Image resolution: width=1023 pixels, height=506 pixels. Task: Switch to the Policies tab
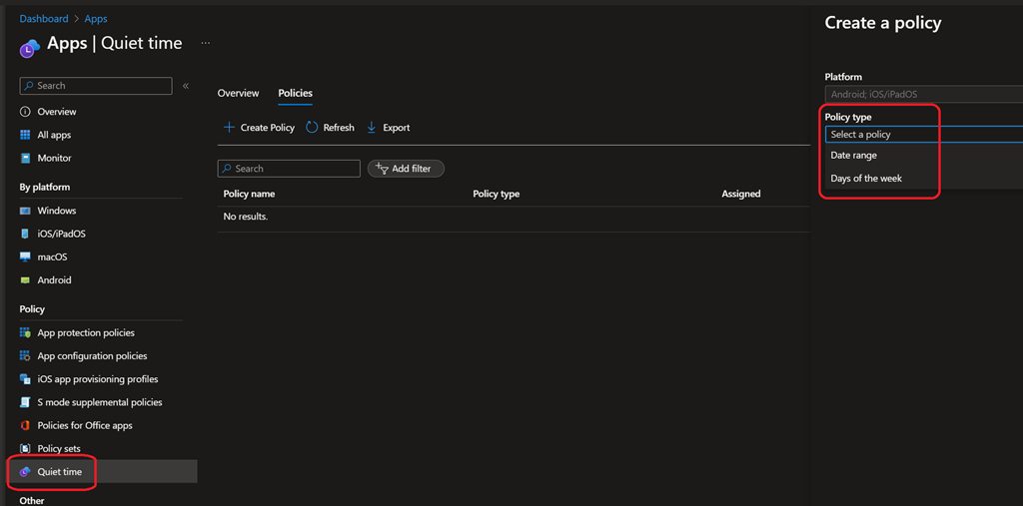[295, 94]
